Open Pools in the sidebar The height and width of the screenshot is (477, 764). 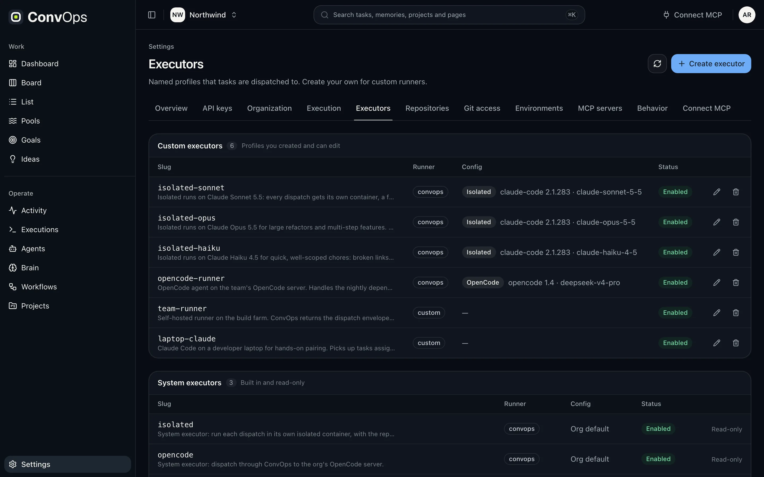tap(68, 121)
